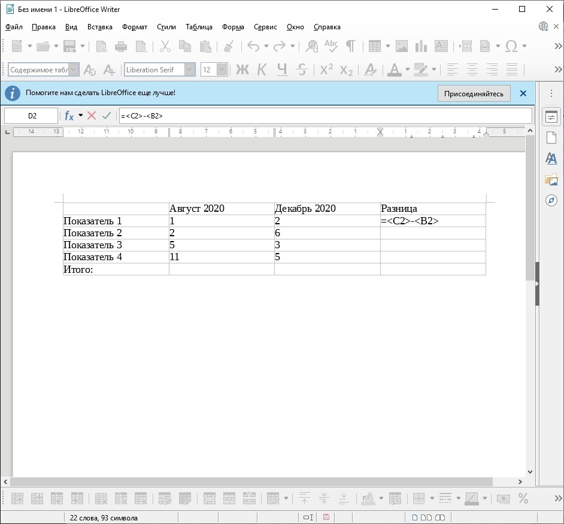The image size is (564, 524).
Task: Open the Navigator in the sidebar
Action: [551, 200]
